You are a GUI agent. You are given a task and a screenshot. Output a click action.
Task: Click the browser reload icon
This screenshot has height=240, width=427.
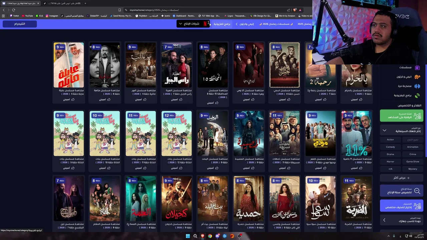(x=14, y=10)
